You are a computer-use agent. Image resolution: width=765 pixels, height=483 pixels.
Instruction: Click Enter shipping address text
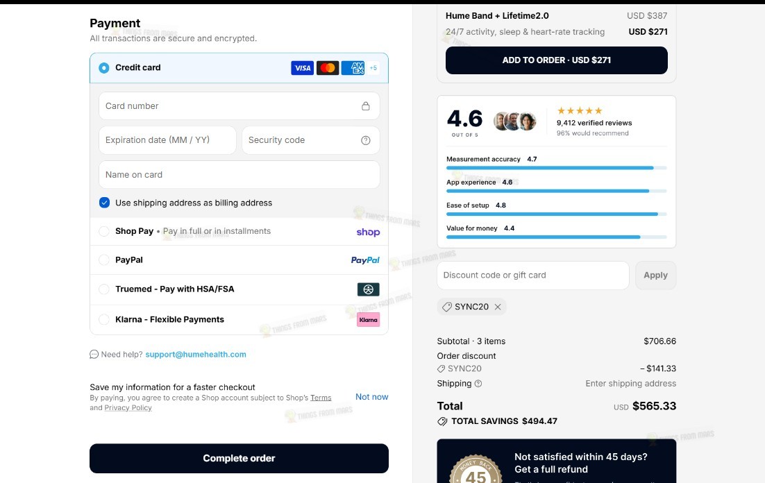631,384
